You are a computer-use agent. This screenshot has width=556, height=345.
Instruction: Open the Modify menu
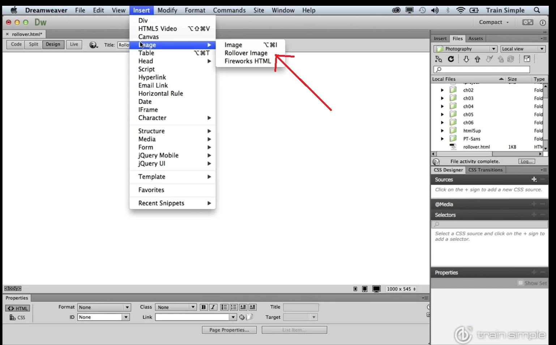tap(167, 10)
